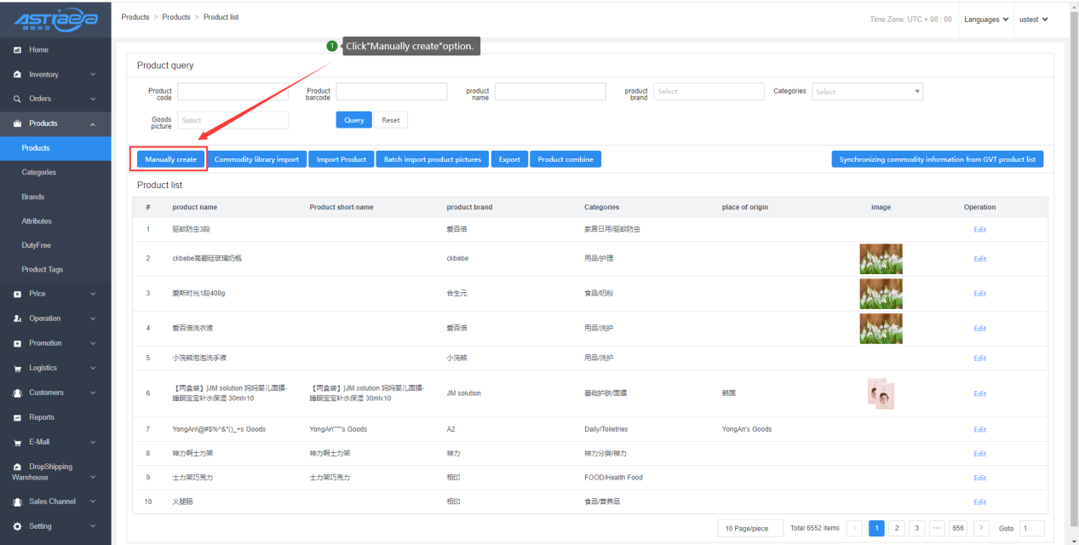
Task: Open Brands in the sidebar submenu
Action: point(33,197)
